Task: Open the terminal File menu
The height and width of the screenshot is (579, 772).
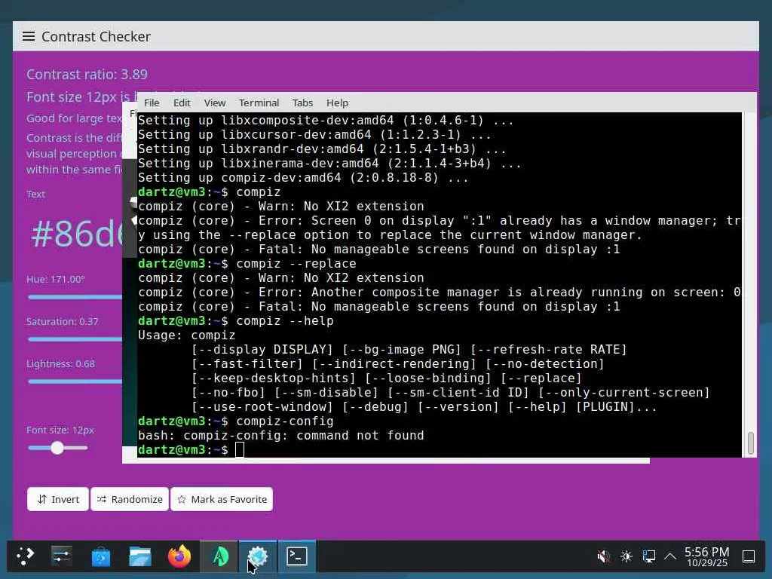Action: [x=152, y=103]
